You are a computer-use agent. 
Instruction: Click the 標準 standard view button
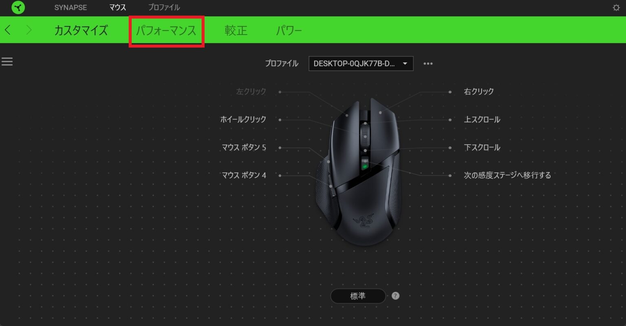(x=358, y=296)
